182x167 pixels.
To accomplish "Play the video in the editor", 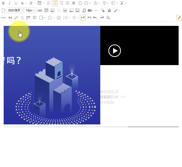I will tap(115, 51).
